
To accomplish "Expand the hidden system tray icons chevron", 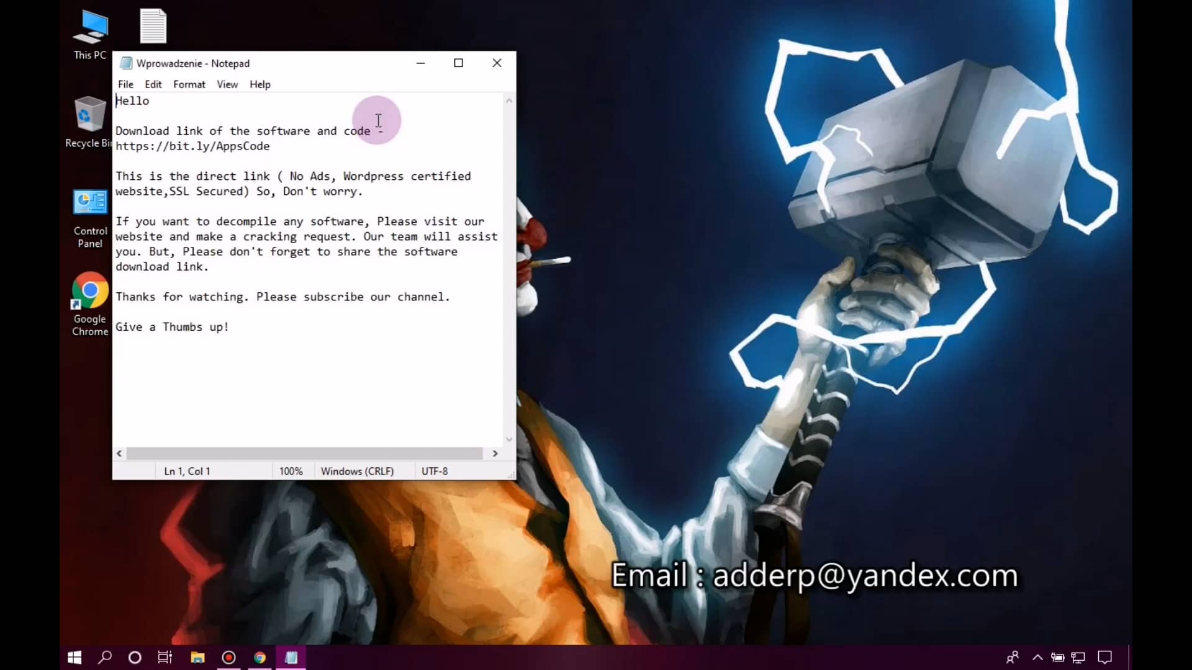I will 1037,658.
